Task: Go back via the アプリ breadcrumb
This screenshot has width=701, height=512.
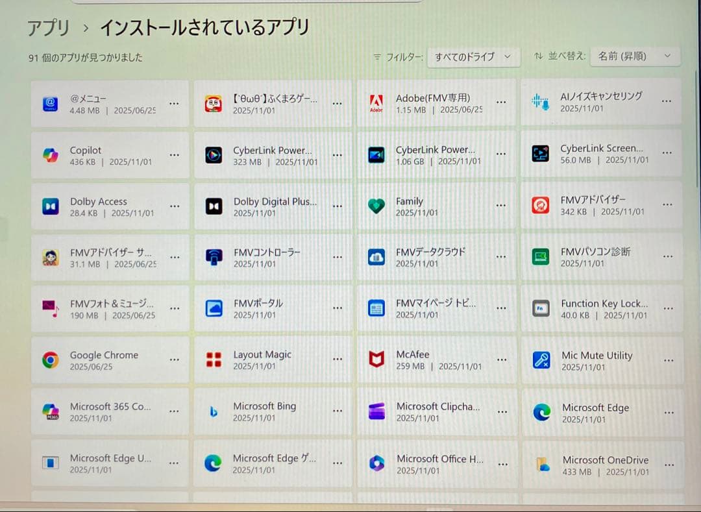Action: point(47,27)
